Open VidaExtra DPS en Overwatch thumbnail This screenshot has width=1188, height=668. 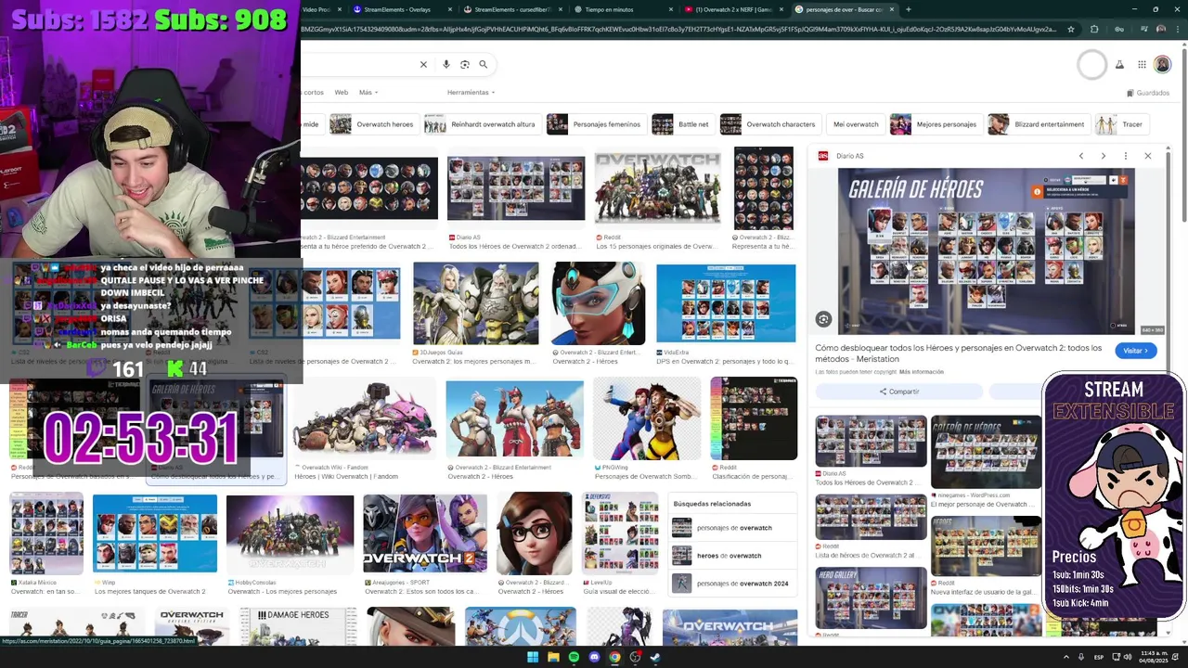tap(726, 303)
